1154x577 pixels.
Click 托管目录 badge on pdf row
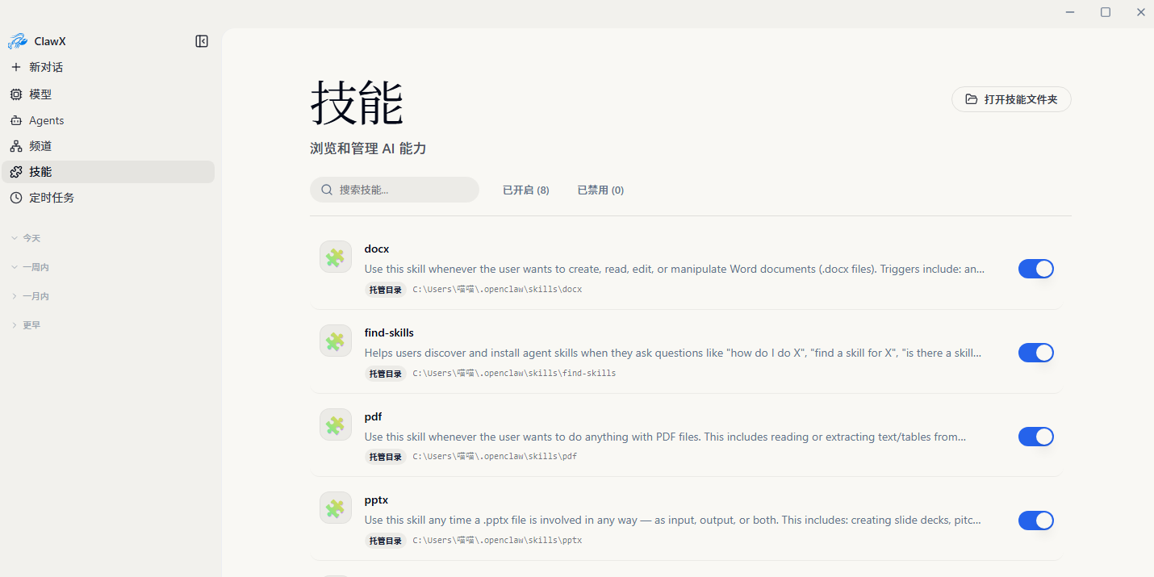[386, 457]
